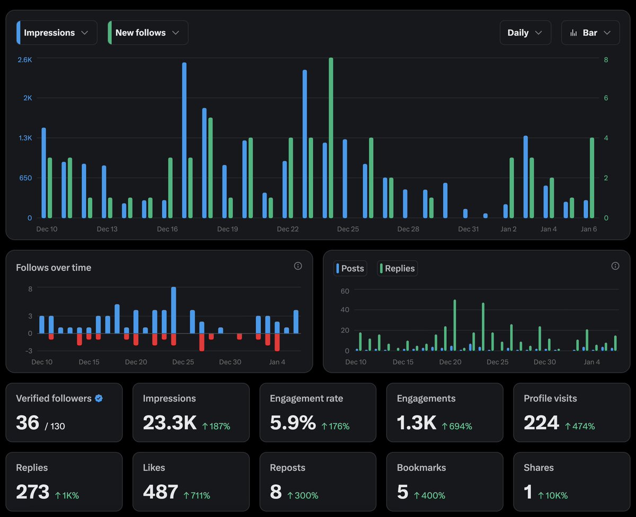Open the Bar chart type dropdown
This screenshot has width=636, height=517.
[x=590, y=33]
